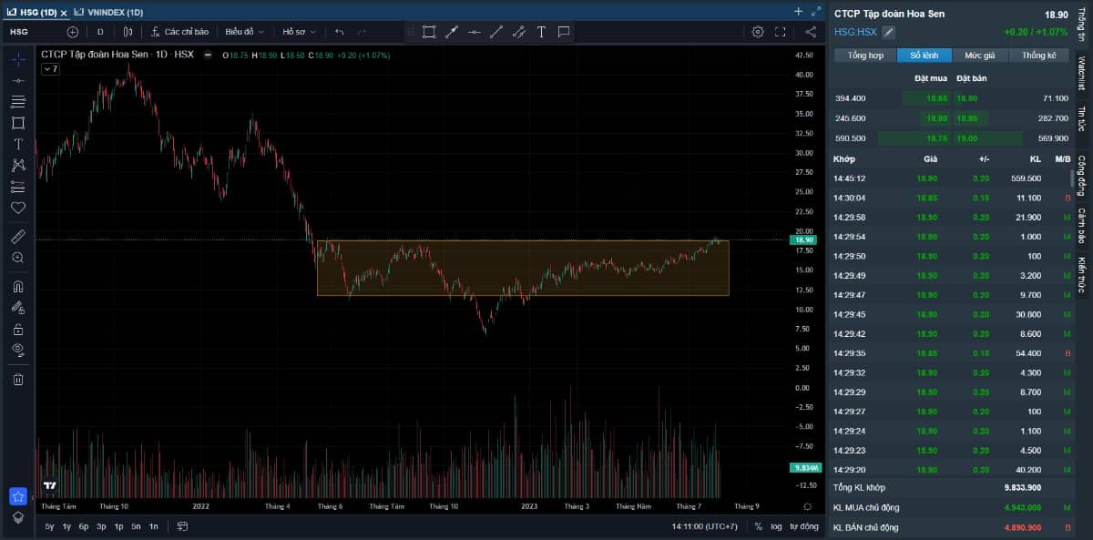Expand the indicator legend showing 7
1093x540 pixels.
(50, 69)
